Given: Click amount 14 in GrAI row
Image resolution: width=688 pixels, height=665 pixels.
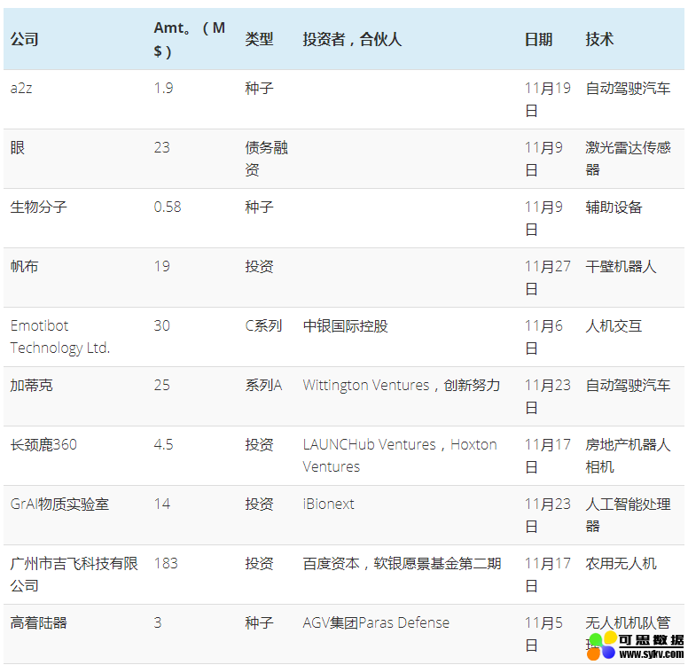Looking at the screenshot, I should pyautogui.click(x=161, y=504).
